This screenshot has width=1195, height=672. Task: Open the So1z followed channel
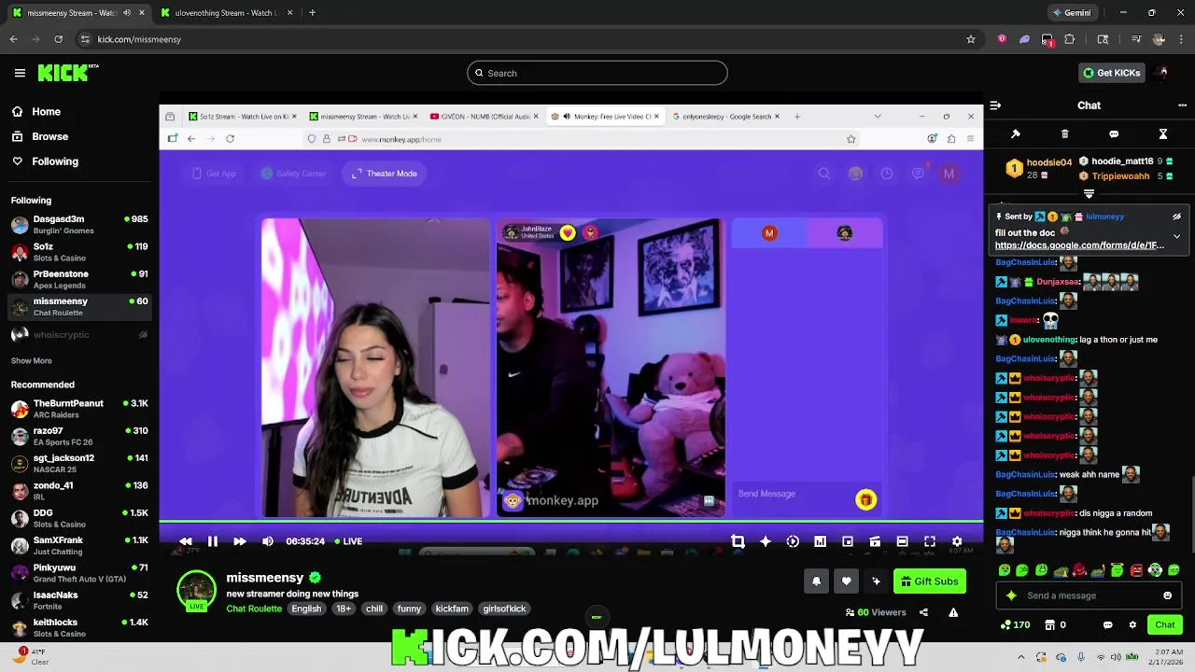tap(79, 252)
